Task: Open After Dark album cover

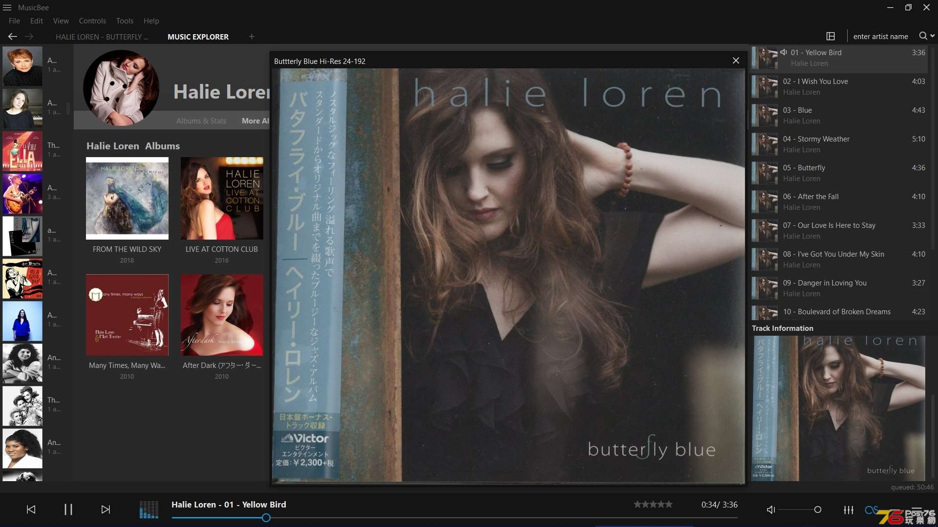Action: coord(222,315)
